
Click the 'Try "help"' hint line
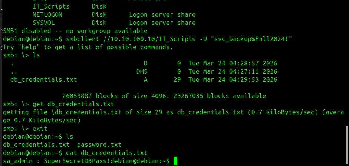pyautogui.click(x=88, y=47)
